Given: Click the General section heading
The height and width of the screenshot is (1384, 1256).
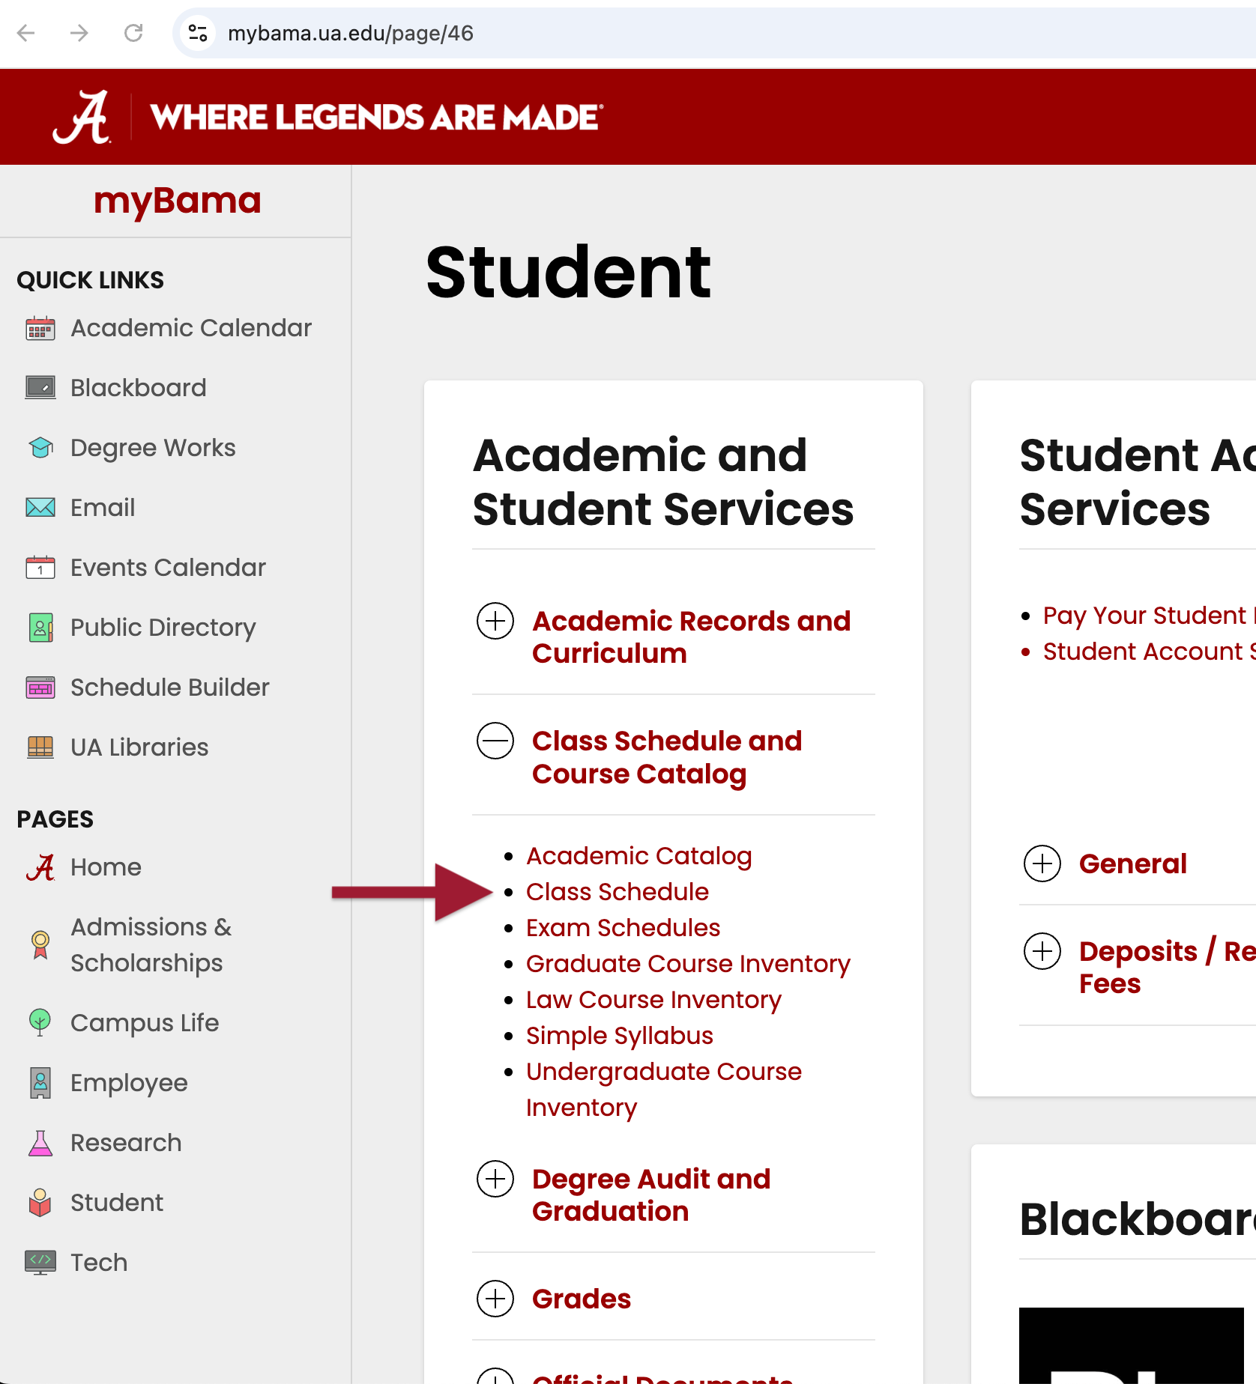Looking at the screenshot, I should click(1133, 864).
